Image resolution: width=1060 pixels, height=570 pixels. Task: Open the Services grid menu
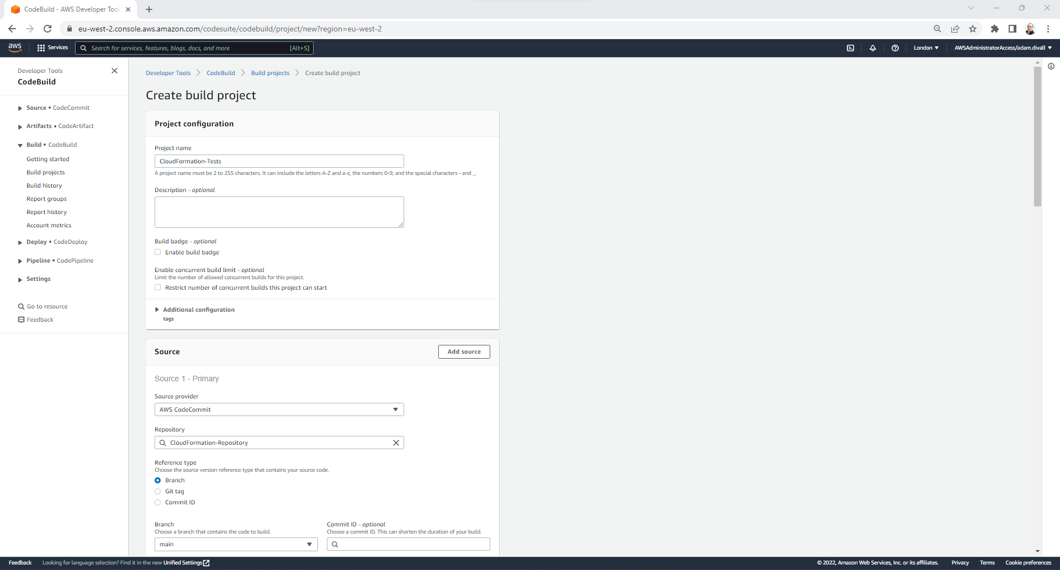click(52, 48)
